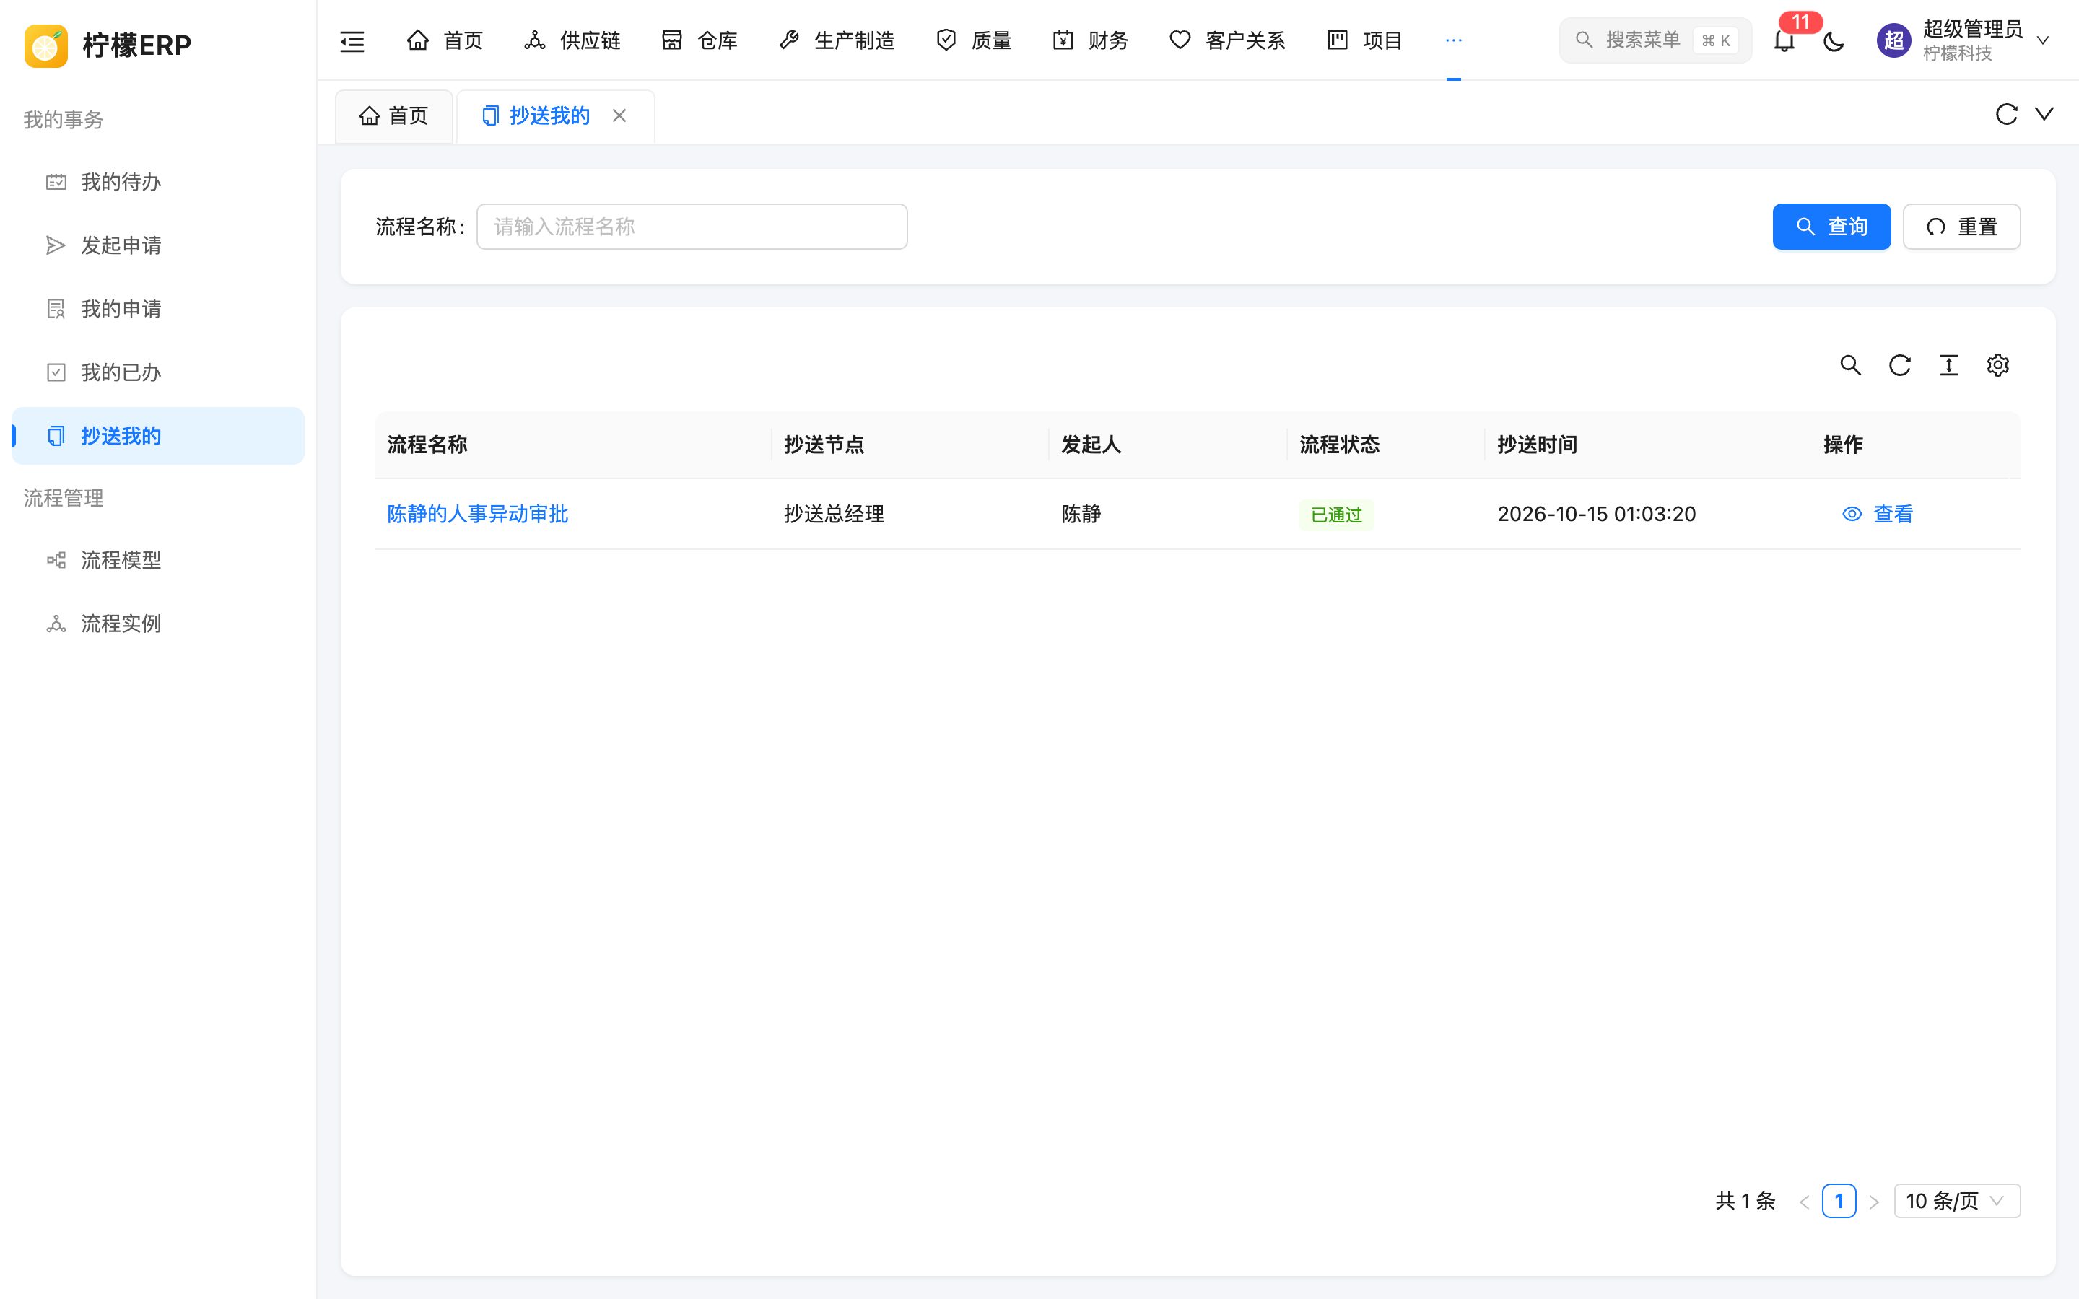Image resolution: width=2079 pixels, height=1299 pixels.
Task: Select 抄送我的 in the sidebar
Action: 158,436
